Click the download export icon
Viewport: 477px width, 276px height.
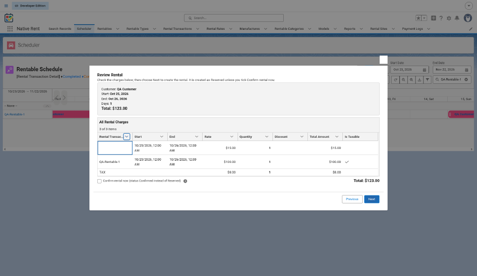tap(419, 80)
